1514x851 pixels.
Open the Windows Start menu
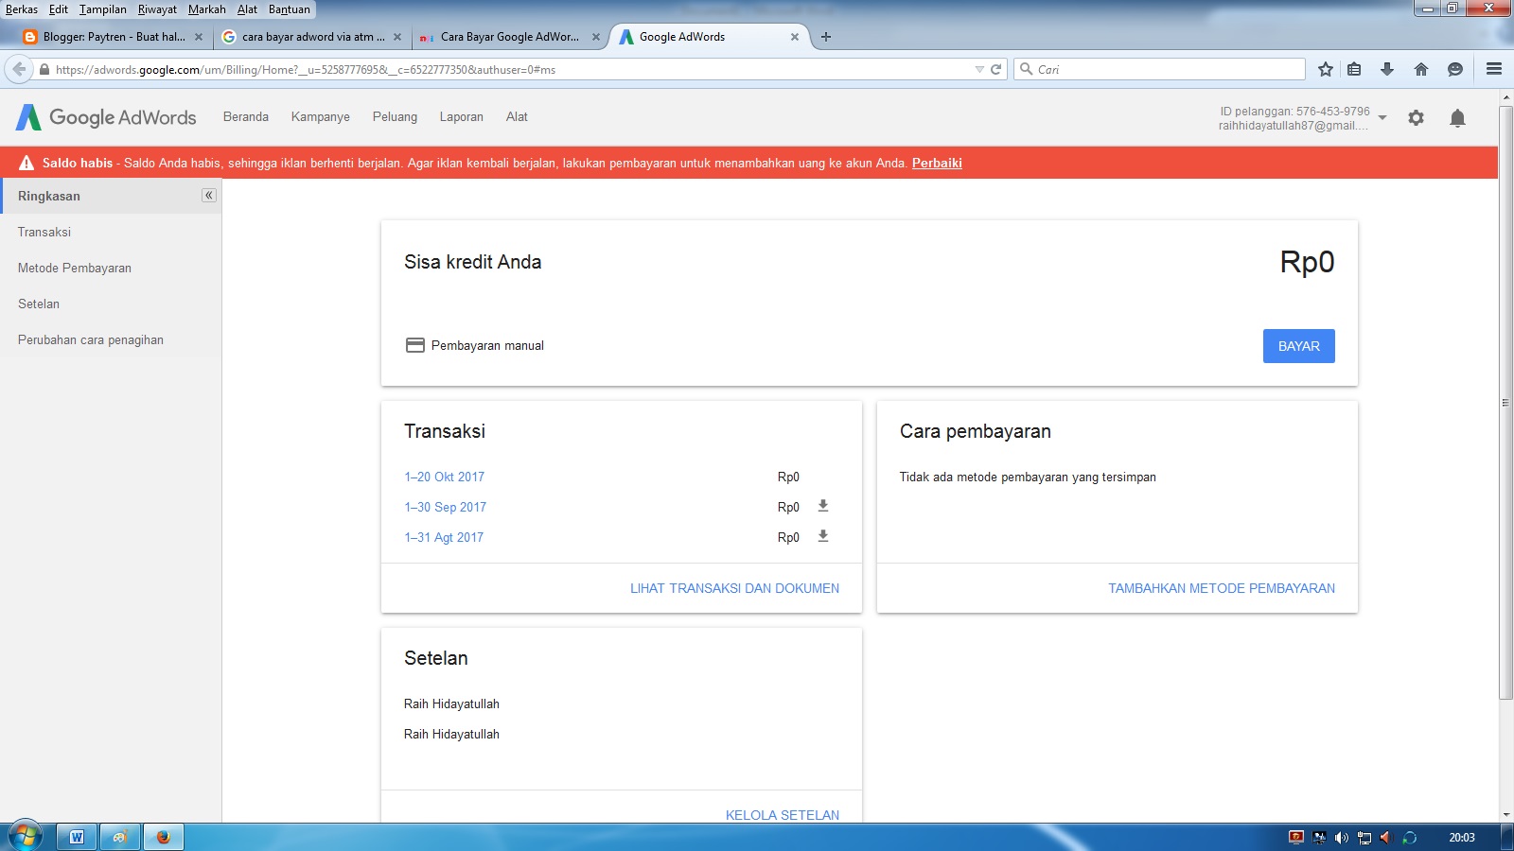pyautogui.click(x=25, y=837)
